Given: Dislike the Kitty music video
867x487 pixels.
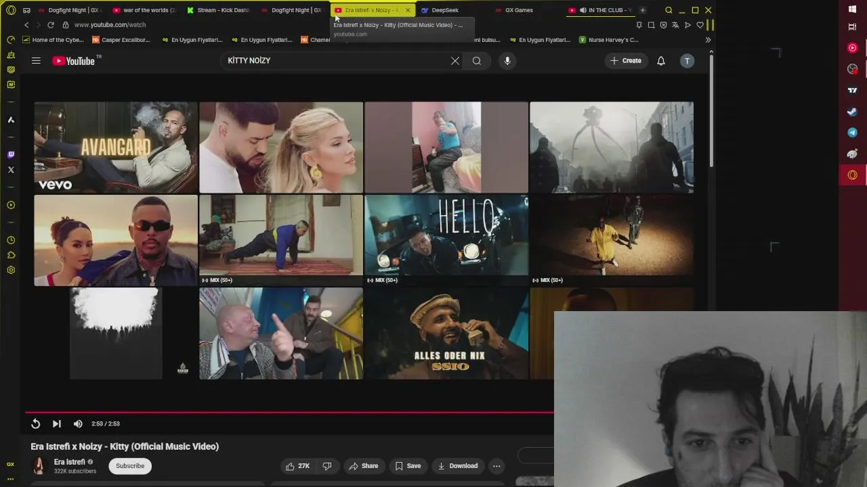Looking at the screenshot, I should pyautogui.click(x=327, y=466).
